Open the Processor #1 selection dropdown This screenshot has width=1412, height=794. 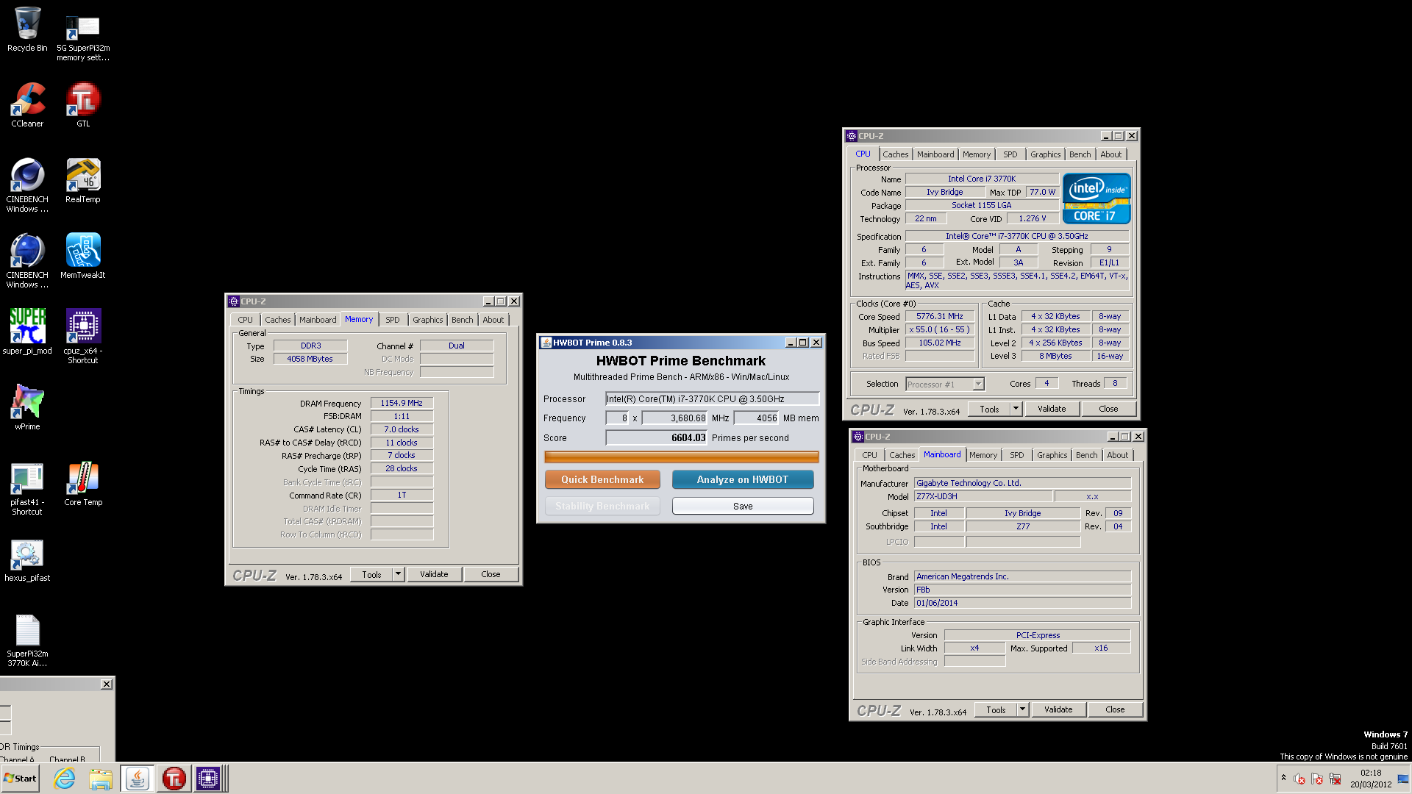944,384
